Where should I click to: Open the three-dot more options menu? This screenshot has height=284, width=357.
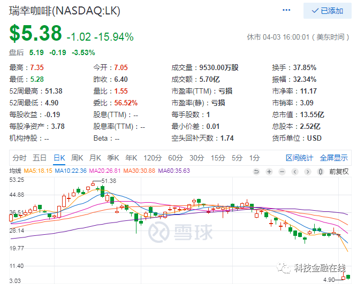click(x=286, y=10)
